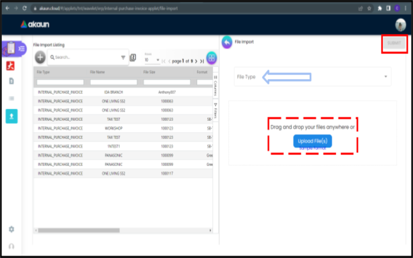
Task: Jump to the first page of listing
Action: click(x=163, y=61)
